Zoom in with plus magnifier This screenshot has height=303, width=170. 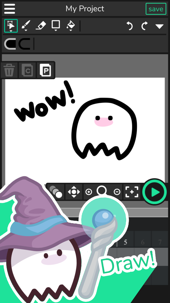[89, 192]
